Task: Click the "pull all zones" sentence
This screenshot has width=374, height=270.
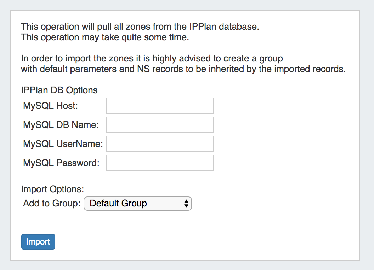Action: 140,27
